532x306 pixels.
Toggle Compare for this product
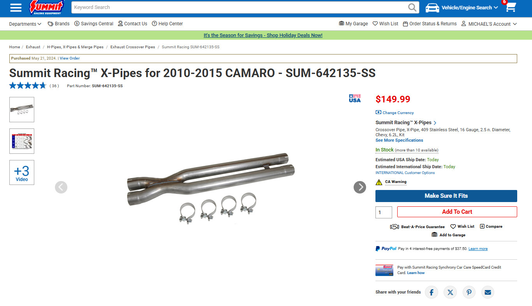click(x=491, y=227)
